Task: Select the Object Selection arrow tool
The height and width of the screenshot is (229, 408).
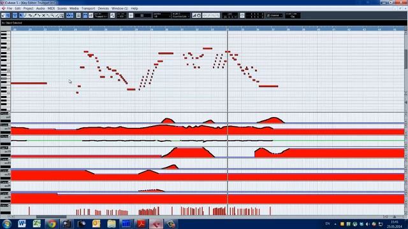Action: click(x=21, y=15)
